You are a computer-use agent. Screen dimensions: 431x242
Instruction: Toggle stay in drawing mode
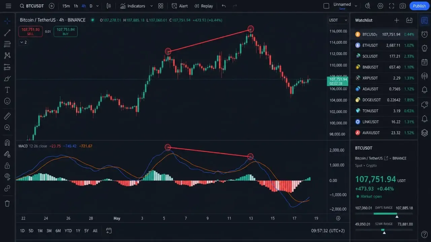click(7, 154)
